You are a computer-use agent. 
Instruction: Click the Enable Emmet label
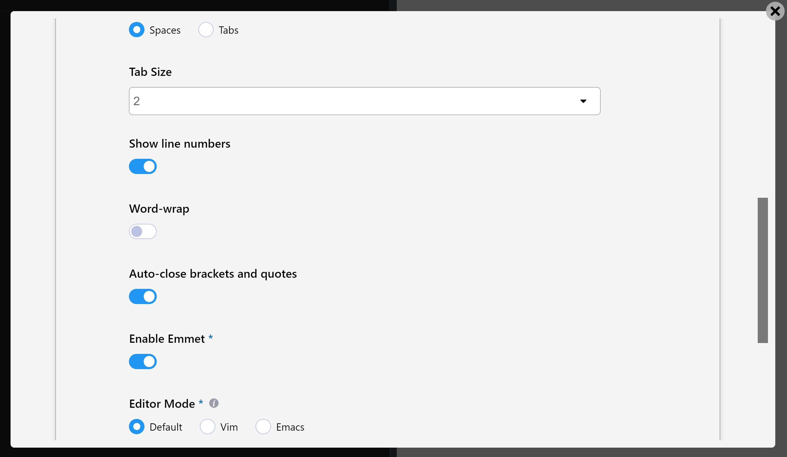pos(167,338)
